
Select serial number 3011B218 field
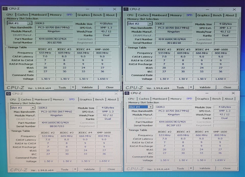coord(174,43)
